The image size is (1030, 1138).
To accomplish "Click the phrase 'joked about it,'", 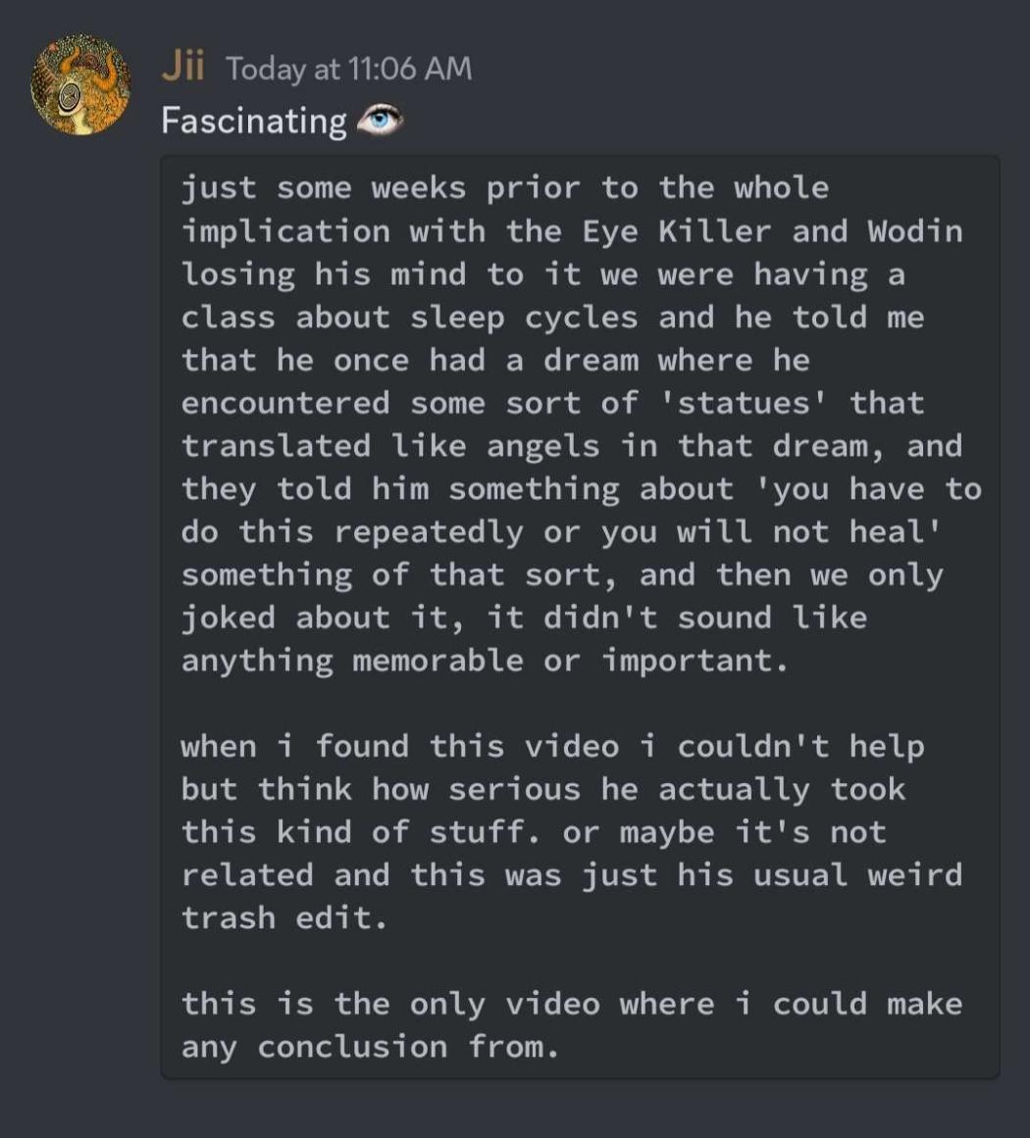I will click(x=323, y=618).
